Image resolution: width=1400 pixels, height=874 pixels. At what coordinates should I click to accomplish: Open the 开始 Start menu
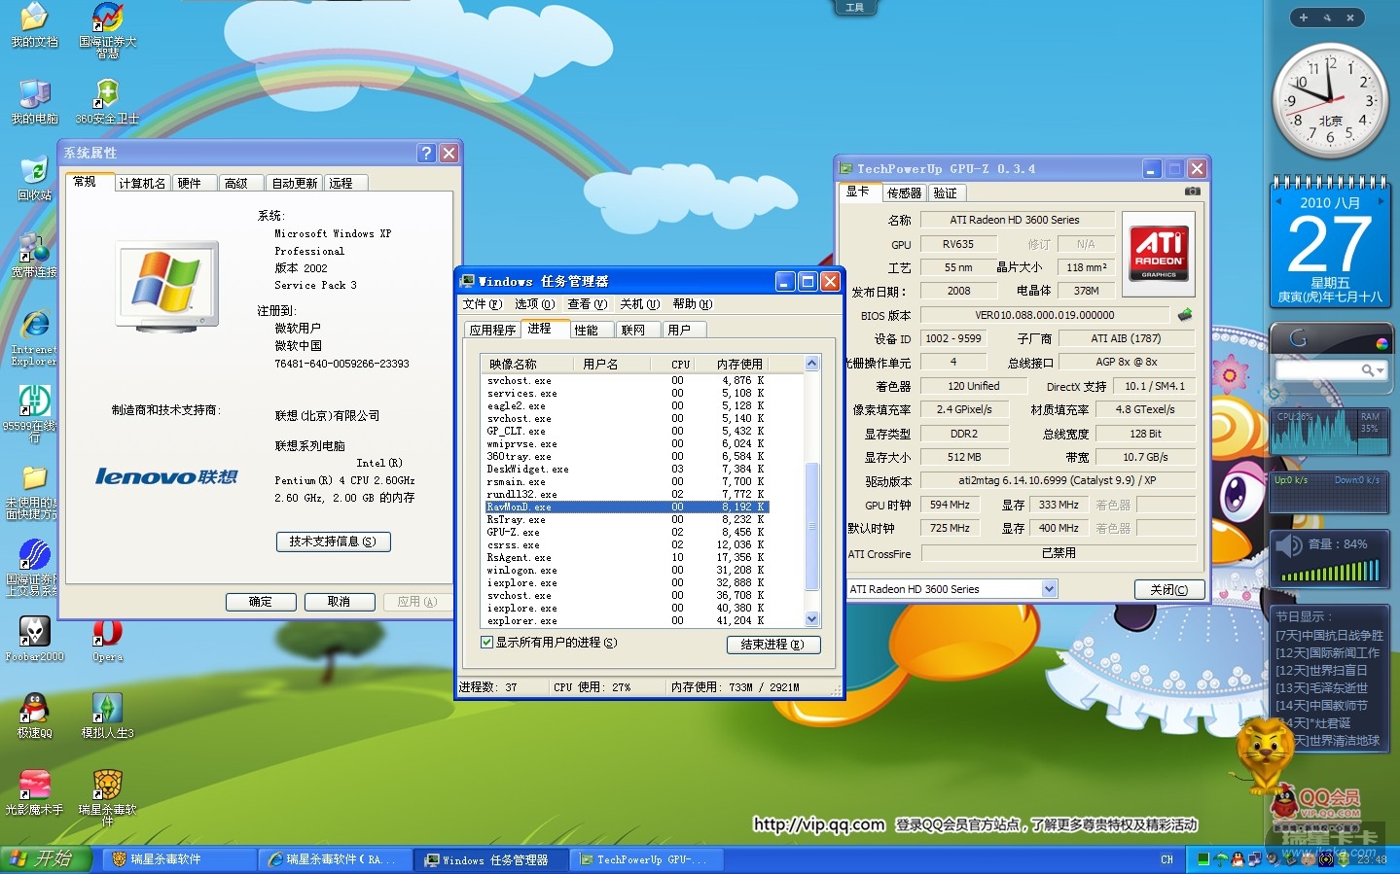pyautogui.click(x=46, y=859)
